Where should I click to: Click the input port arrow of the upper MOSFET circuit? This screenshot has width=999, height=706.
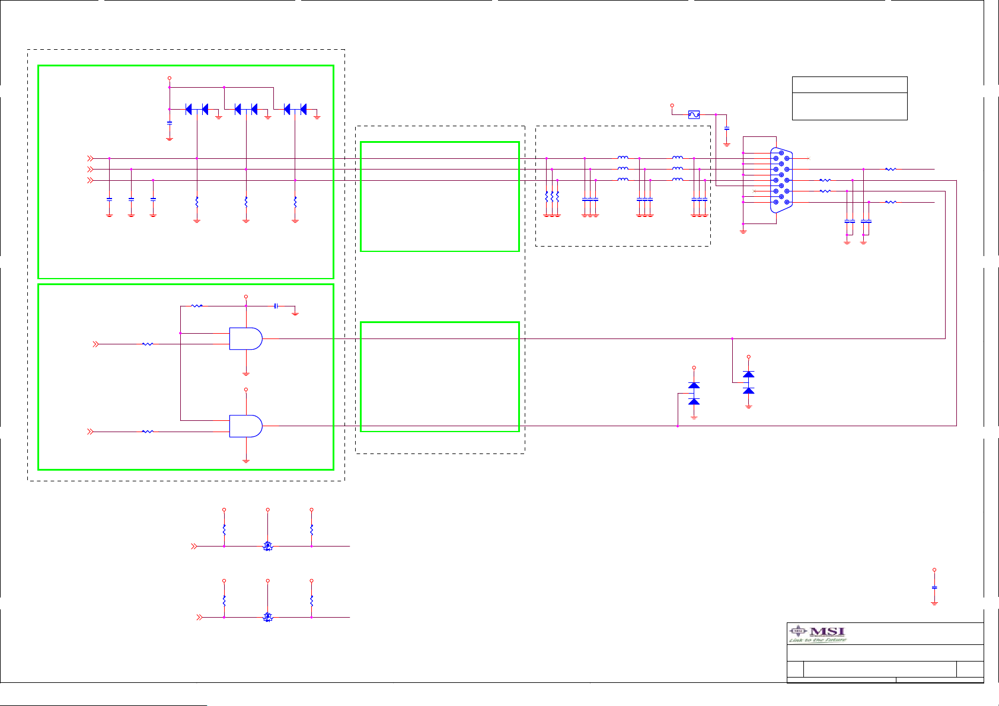tap(194, 546)
